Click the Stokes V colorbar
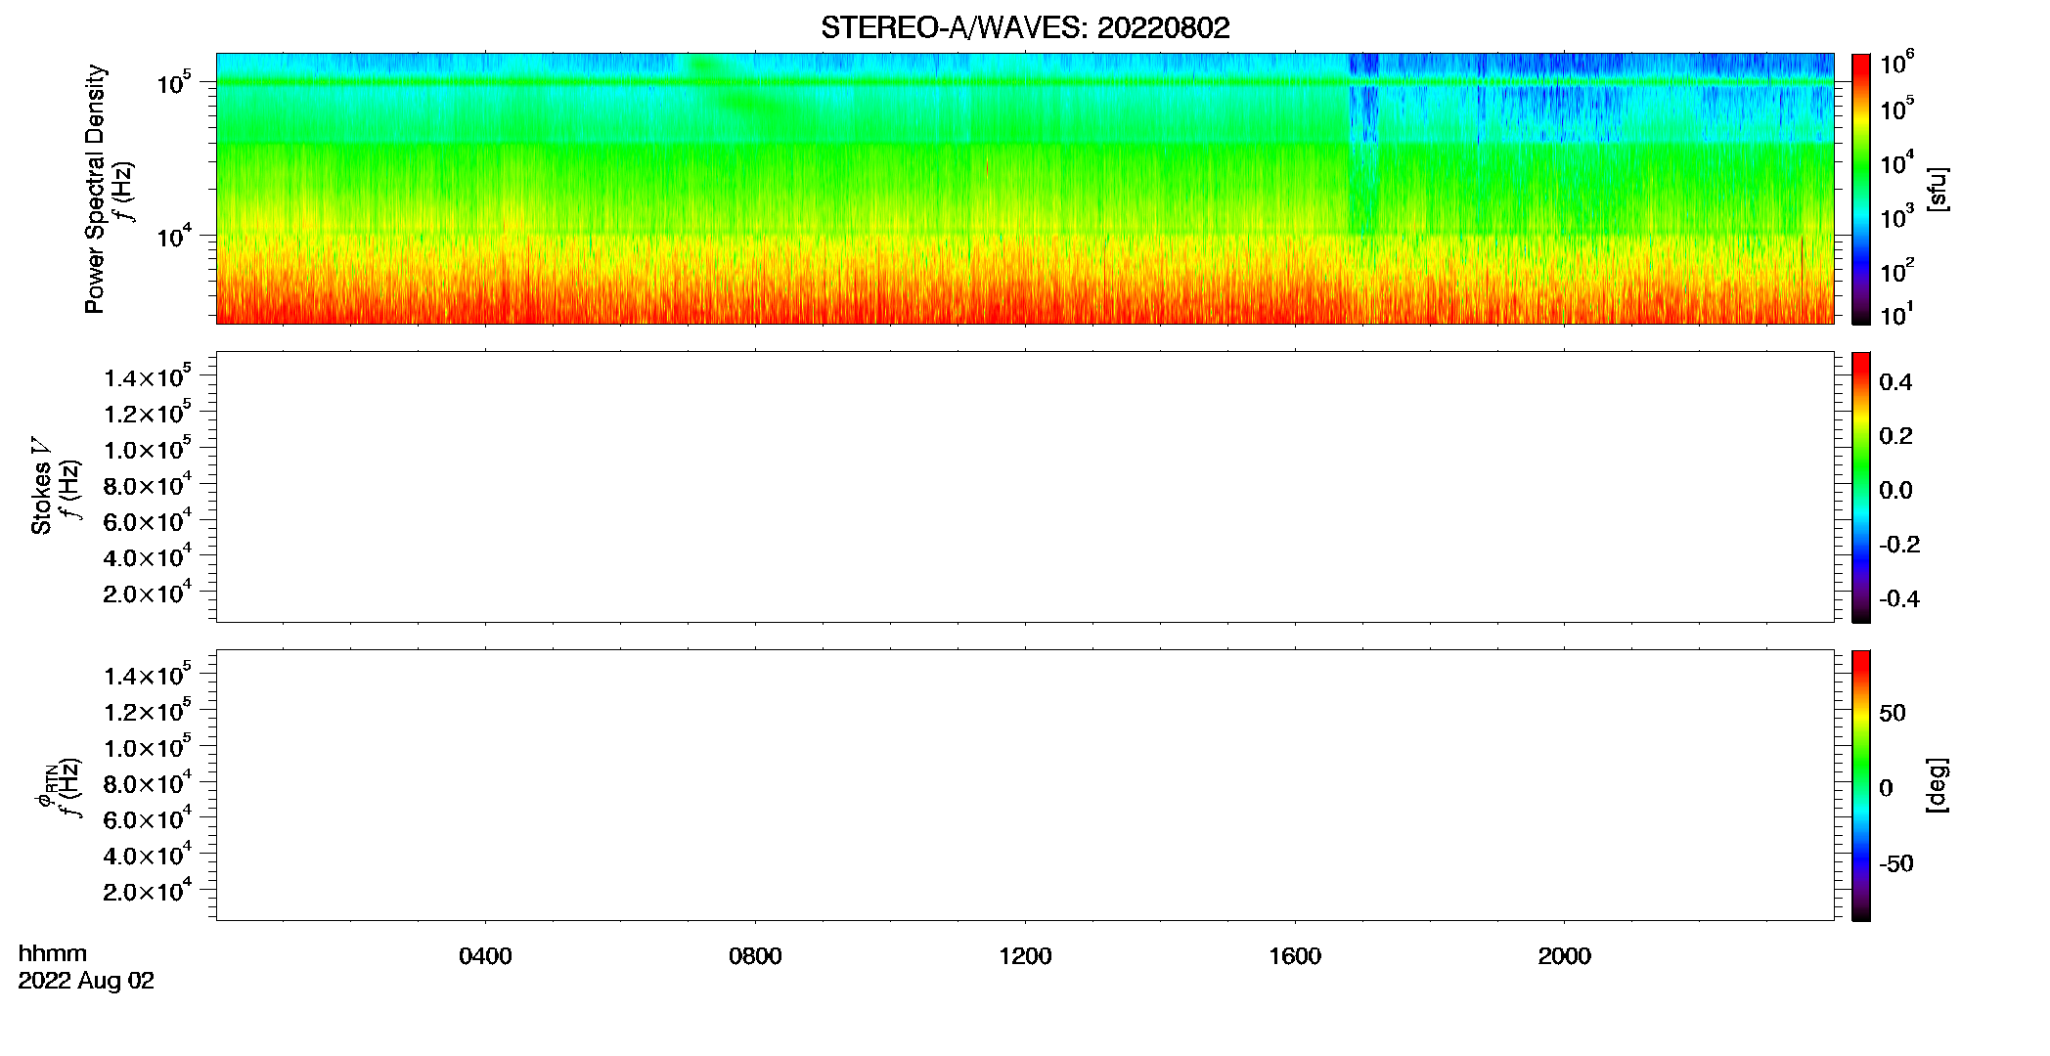The image size is (2050, 1056). [1861, 487]
